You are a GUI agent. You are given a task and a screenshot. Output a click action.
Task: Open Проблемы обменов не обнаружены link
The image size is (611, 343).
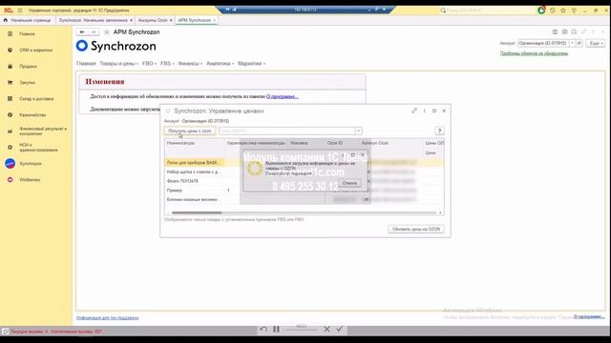[534, 53]
